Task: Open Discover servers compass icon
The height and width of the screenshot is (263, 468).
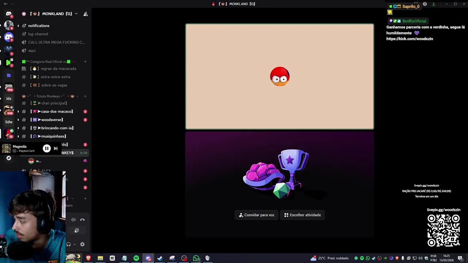Action: coord(9,158)
